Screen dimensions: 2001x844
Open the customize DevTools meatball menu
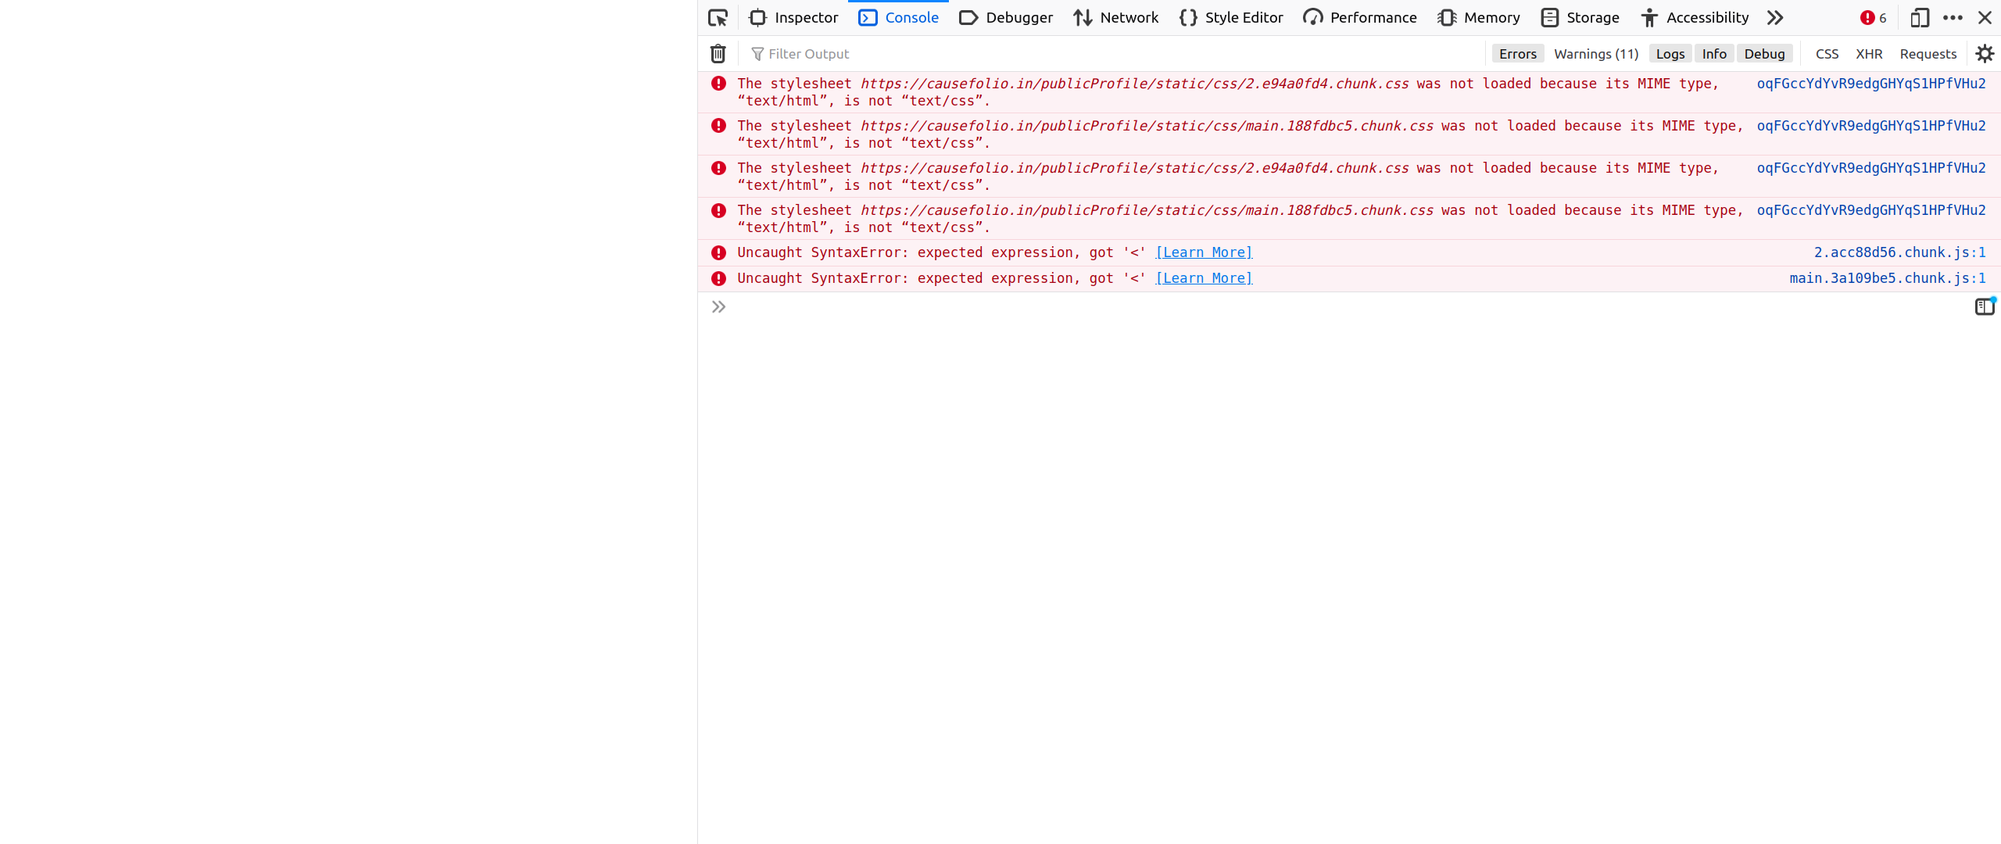[1953, 17]
